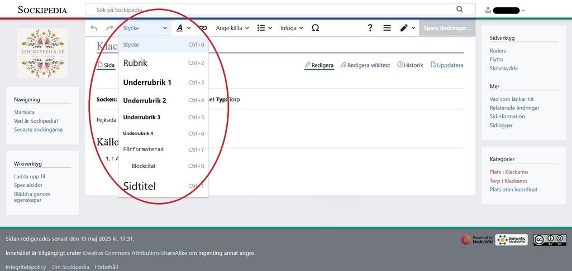Open the Senaste ändringarna link
Viewport: 572px width, 271px height.
point(38,129)
